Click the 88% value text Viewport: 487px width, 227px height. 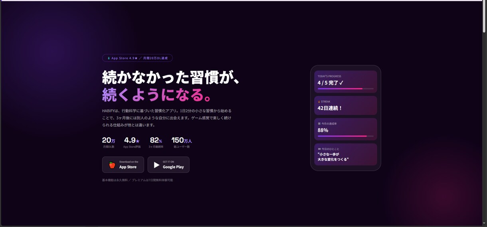(x=323, y=130)
